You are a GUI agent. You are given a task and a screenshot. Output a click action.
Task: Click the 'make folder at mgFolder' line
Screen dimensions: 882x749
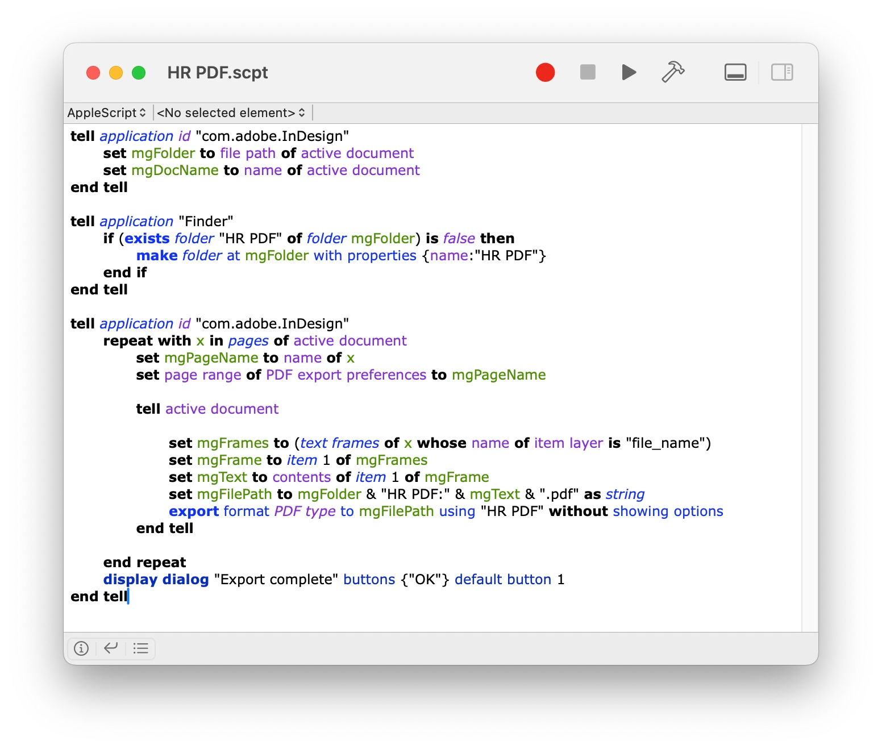[341, 256]
